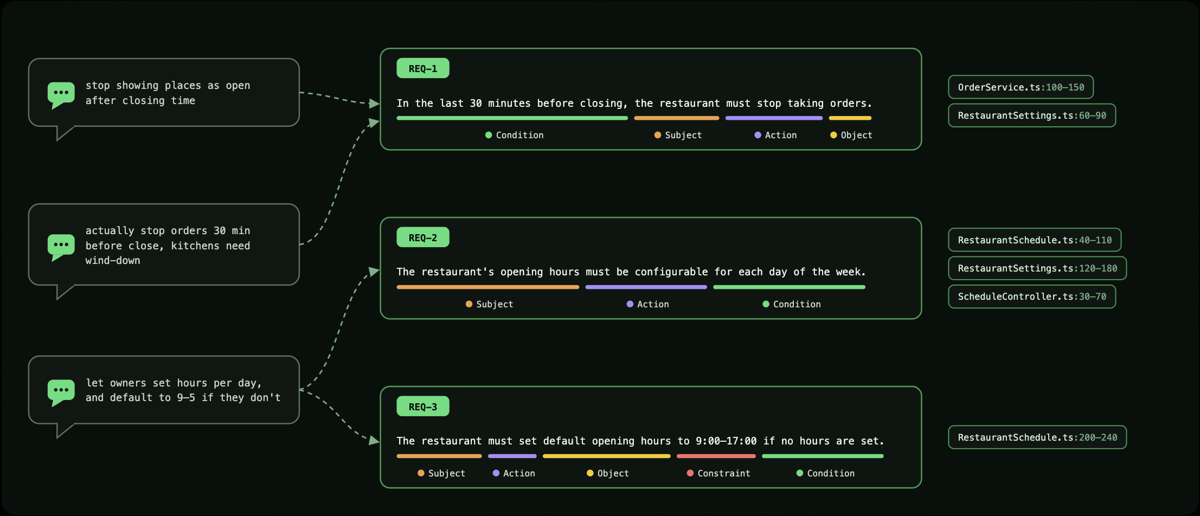Click the chat icon beside "let owners set hours per day"

point(61,393)
